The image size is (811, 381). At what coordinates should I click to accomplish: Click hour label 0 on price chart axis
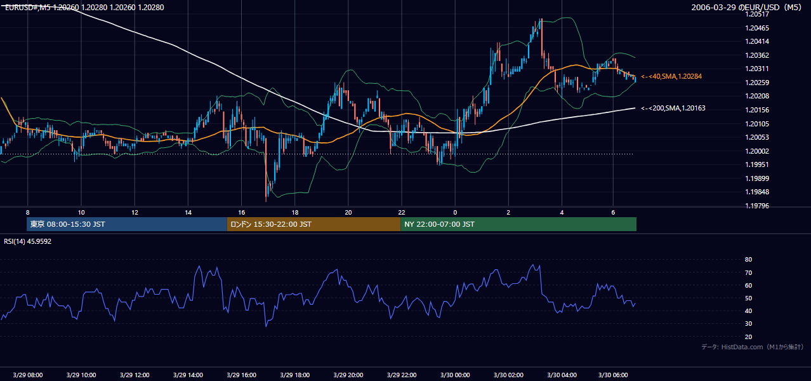pos(455,212)
